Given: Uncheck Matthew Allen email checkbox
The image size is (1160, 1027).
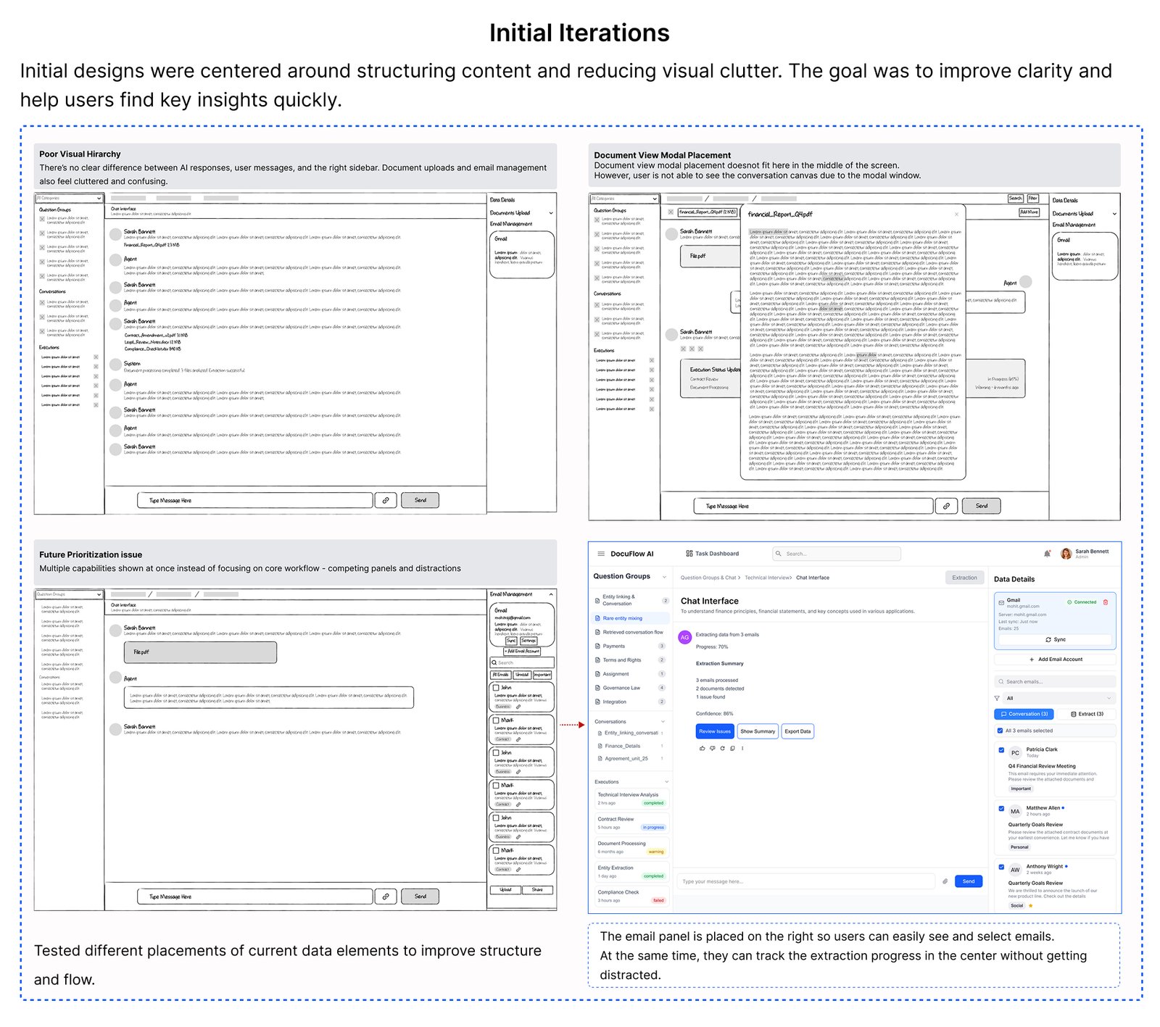Looking at the screenshot, I should 1001,808.
